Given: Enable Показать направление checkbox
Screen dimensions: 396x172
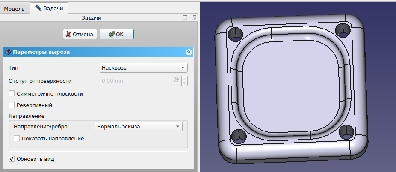Looking at the screenshot, I should click(17, 138).
